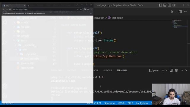Toggle the bottom panel layout icon
The image size is (190, 107).
(165, 5)
